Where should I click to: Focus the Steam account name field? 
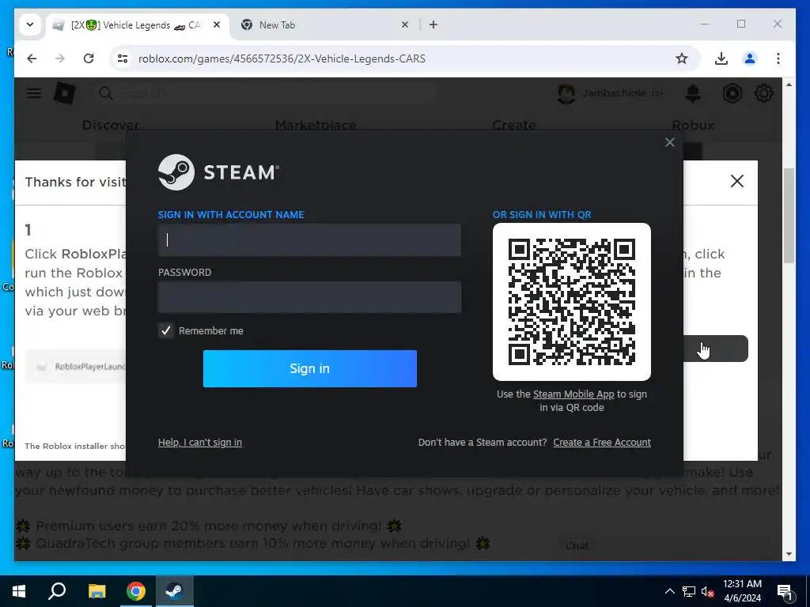pyautogui.click(x=309, y=240)
